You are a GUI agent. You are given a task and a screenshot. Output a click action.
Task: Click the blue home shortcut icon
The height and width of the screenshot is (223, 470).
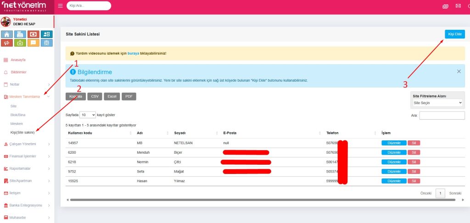click(7, 34)
